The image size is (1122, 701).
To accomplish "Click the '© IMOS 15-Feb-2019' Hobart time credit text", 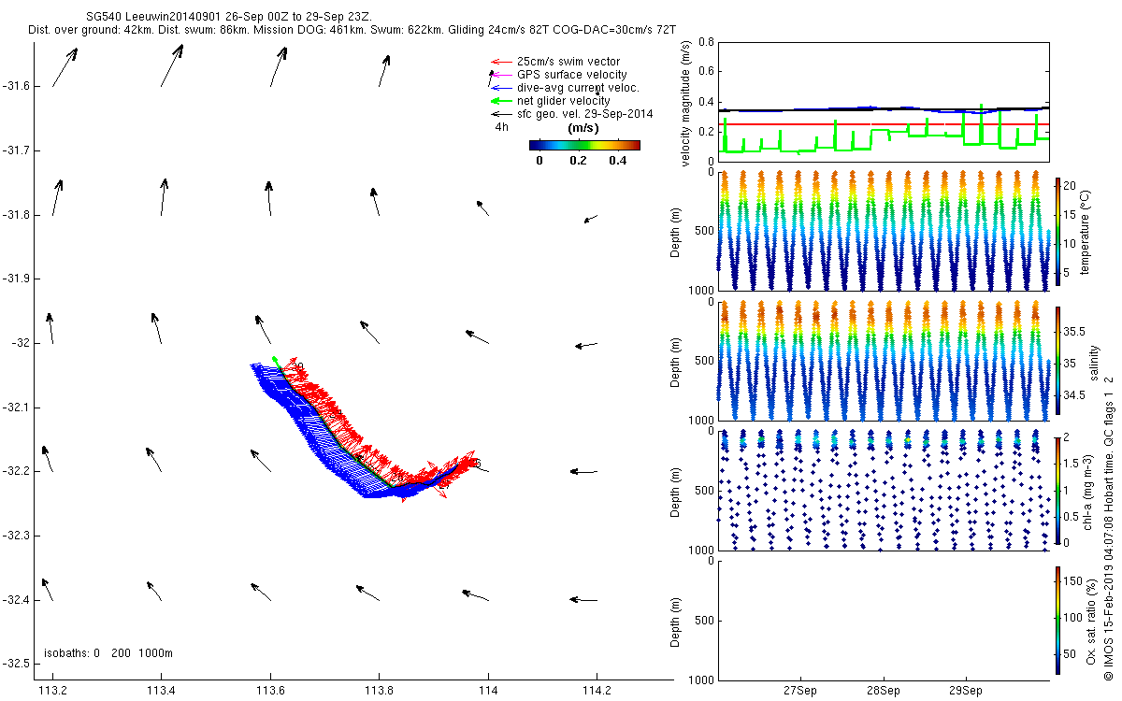I will (x=1110, y=528).
